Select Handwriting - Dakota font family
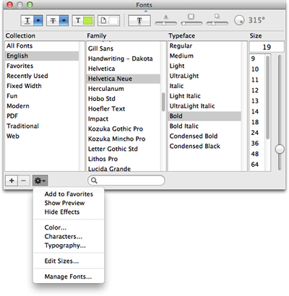Viewport: 289px width, 296px height. [x=124, y=58]
